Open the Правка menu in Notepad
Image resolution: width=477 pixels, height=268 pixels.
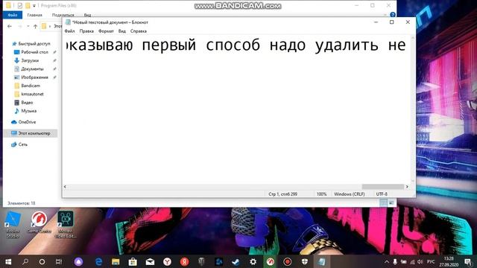pyautogui.click(x=86, y=31)
